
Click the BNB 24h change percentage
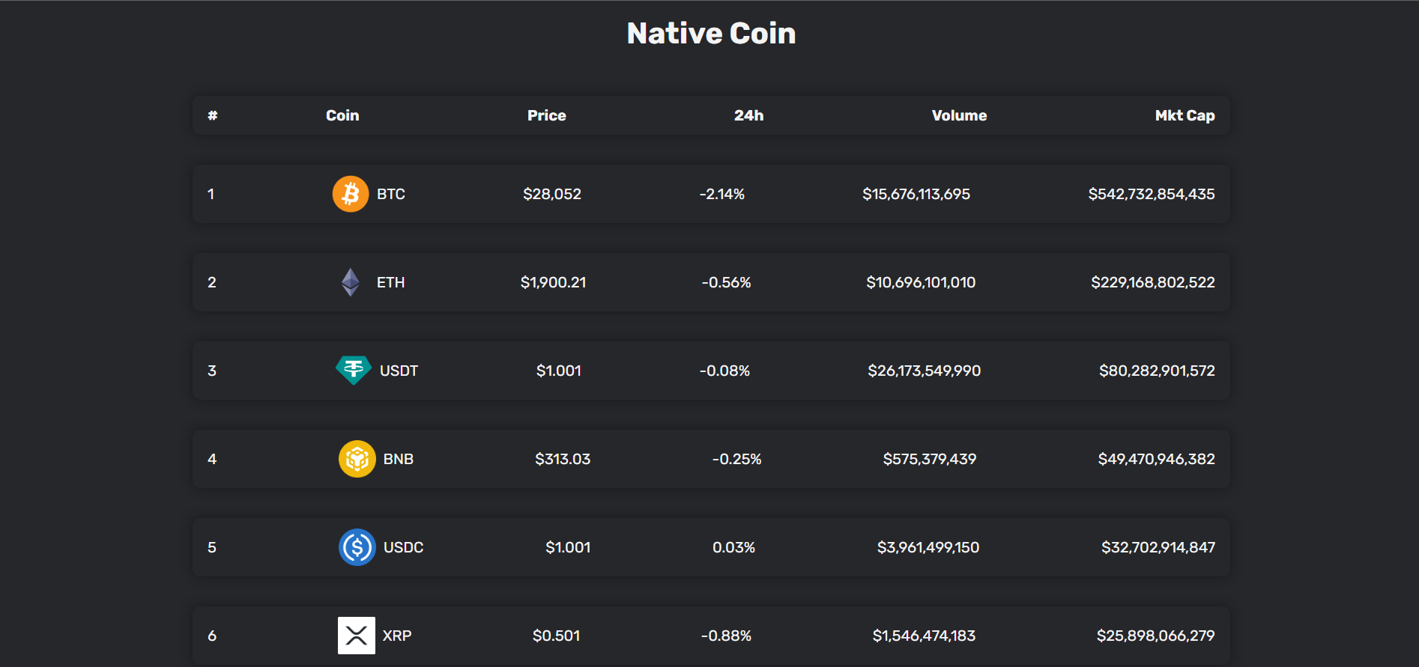click(737, 458)
